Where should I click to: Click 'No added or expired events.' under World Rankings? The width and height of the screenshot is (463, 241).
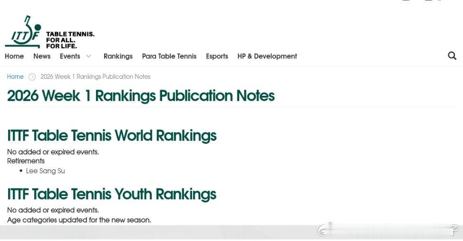pyautogui.click(x=53, y=152)
